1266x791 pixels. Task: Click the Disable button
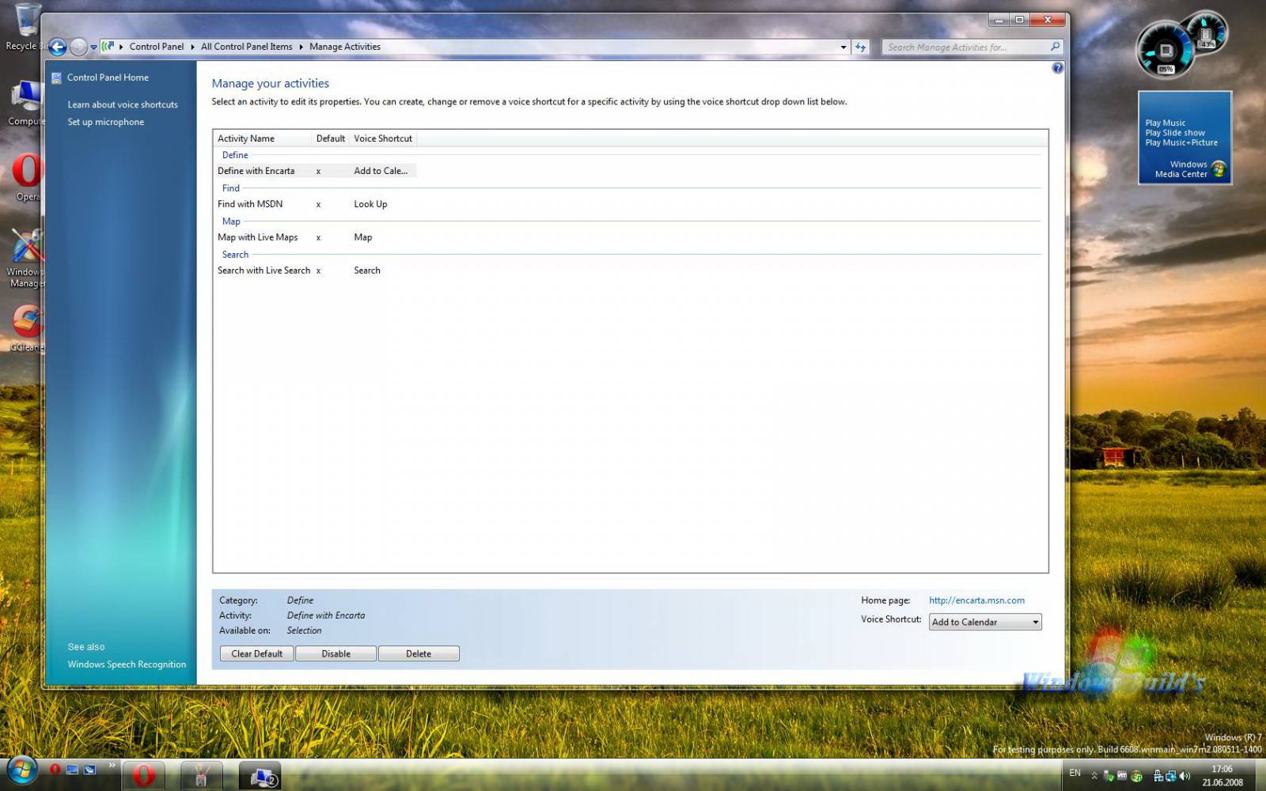point(335,653)
